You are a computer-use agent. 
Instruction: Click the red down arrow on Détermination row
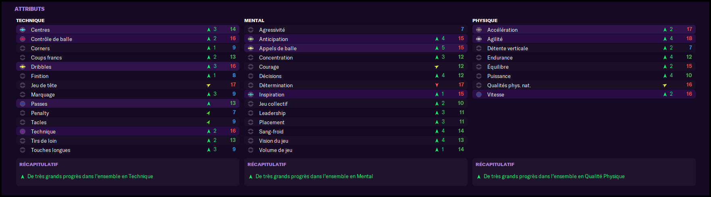coord(437,85)
